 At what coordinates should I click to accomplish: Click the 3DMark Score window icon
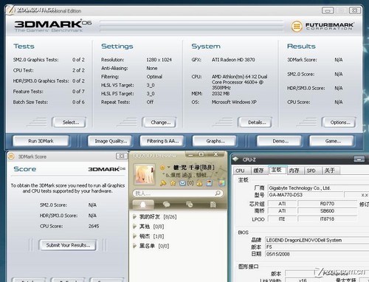[11, 157]
